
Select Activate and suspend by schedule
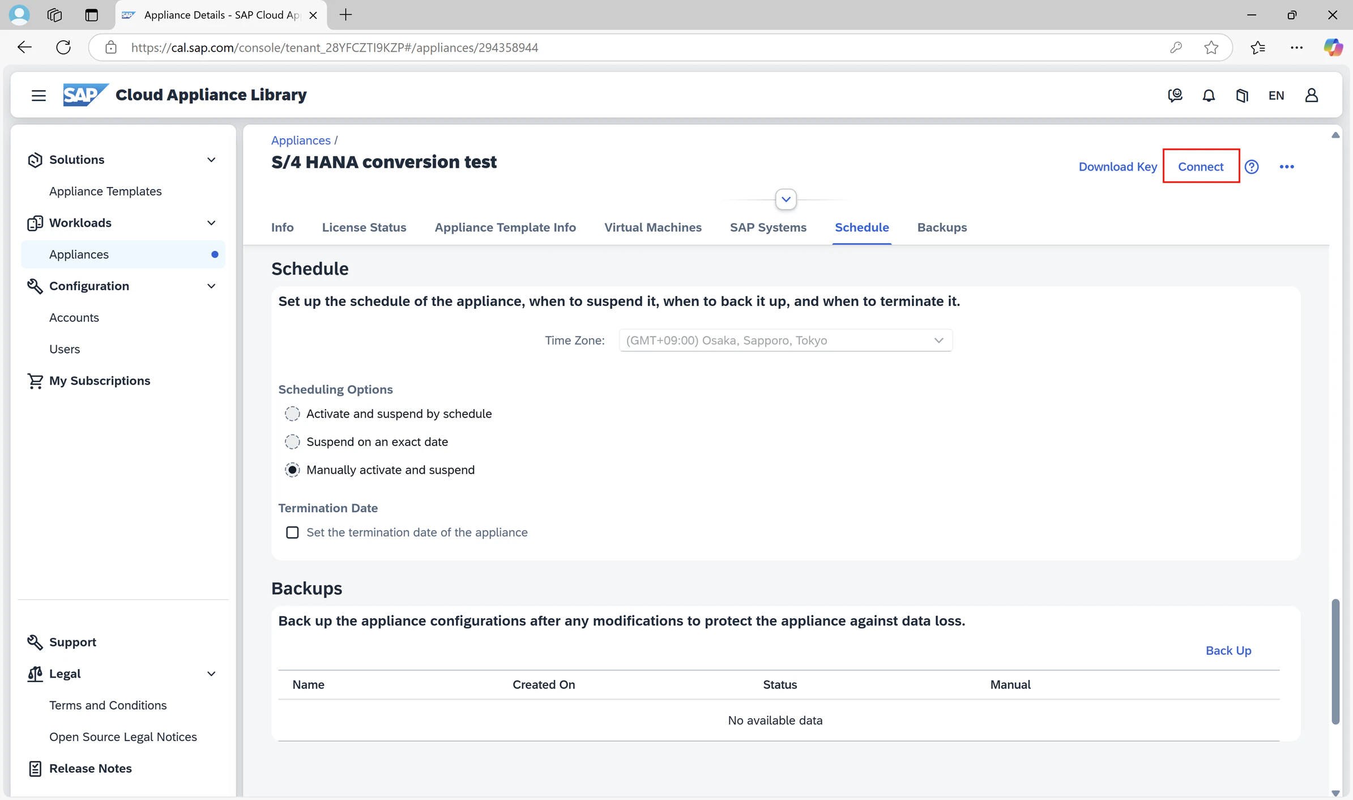point(292,414)
